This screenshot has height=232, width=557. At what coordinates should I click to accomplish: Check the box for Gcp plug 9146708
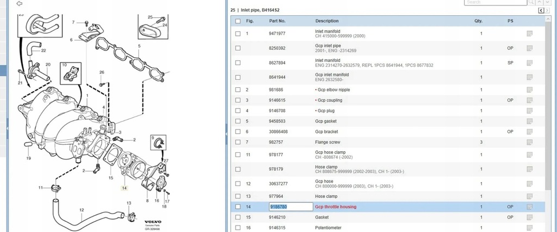(x=238, y=111)
